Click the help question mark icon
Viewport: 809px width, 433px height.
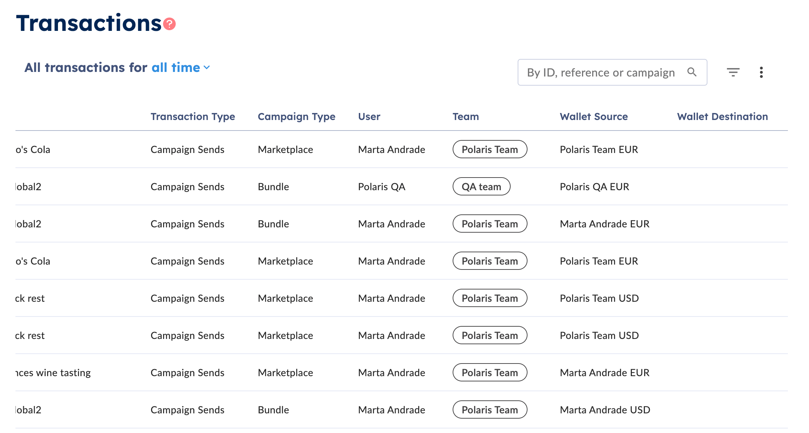click(x=169, y=24)
